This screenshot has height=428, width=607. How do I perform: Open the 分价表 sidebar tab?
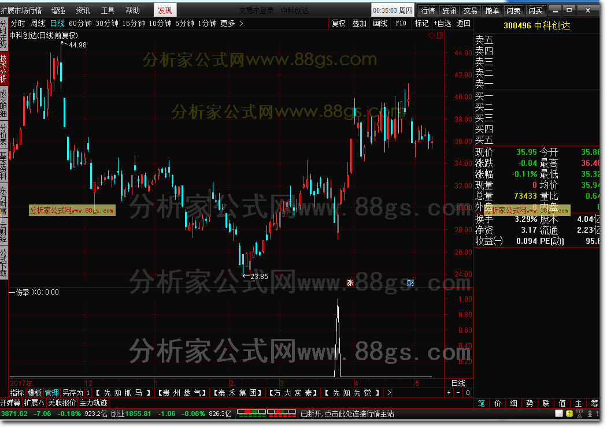[x=3, y=134]
